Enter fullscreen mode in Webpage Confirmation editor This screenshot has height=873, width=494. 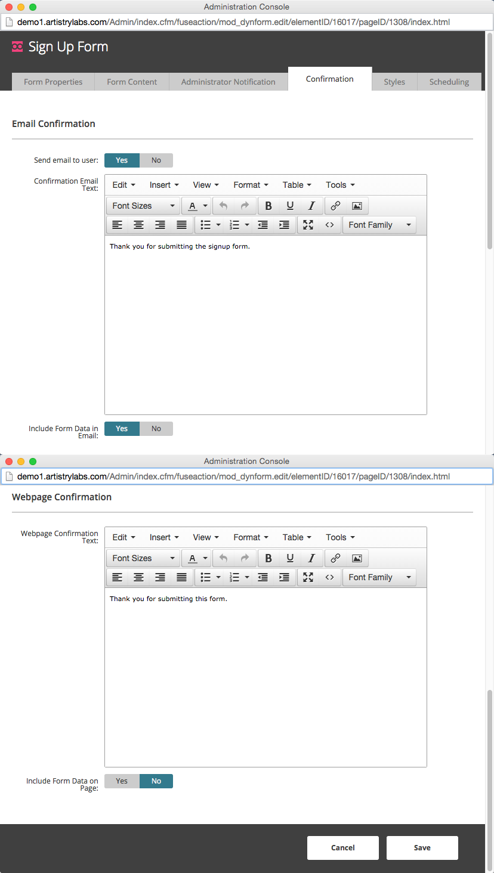pos(308,577)
